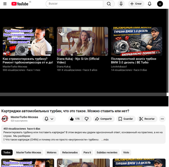Select the Todos filter chip
Image resolution: width=169 pixels, height=167 pixels.
point(7,152)
